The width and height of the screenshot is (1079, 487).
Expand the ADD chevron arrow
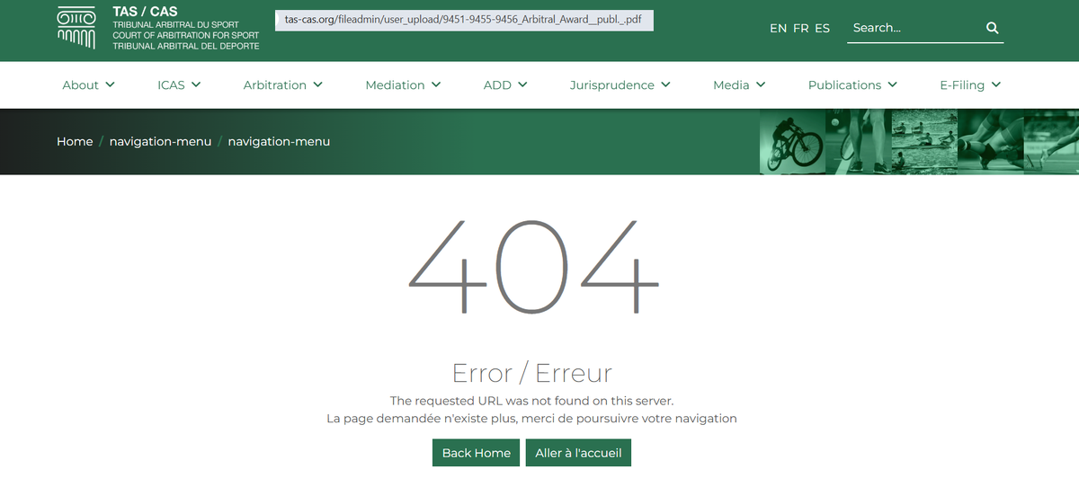coord(522,85)
